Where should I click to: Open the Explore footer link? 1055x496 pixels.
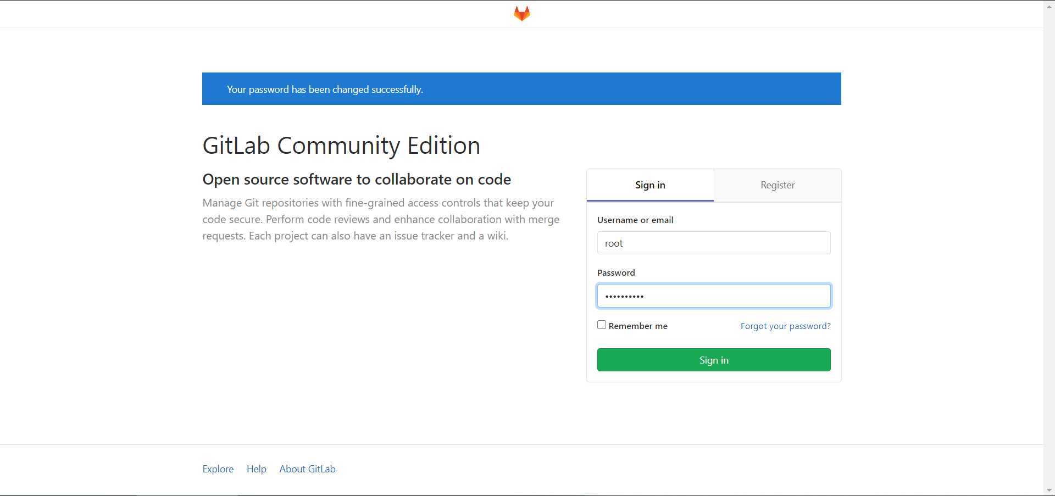click(218, 469)
